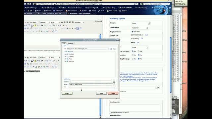This screenshot has width=212, height=119.
Task: Click the Cancel button in link dialog
Action: [113, 93]
